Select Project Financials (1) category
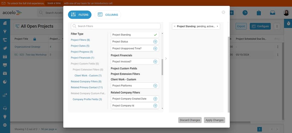292x133 pixels. tap(82, 58)
